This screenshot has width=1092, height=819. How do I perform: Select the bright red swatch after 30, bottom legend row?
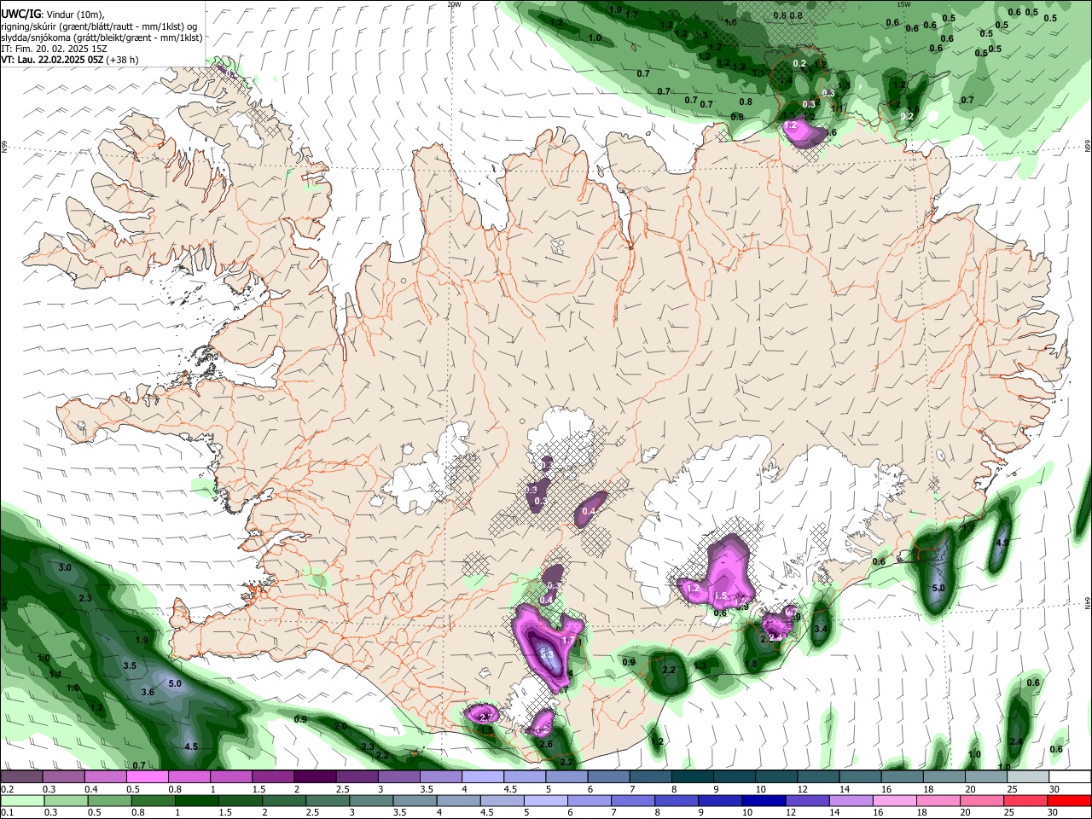coord(1070,801)
